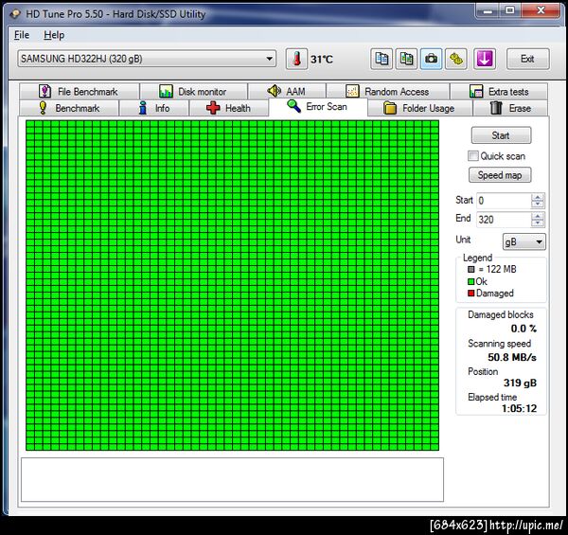Open the Folder Usage tab
This screenshot has width=568, height=535.
[x=419, y=108]
